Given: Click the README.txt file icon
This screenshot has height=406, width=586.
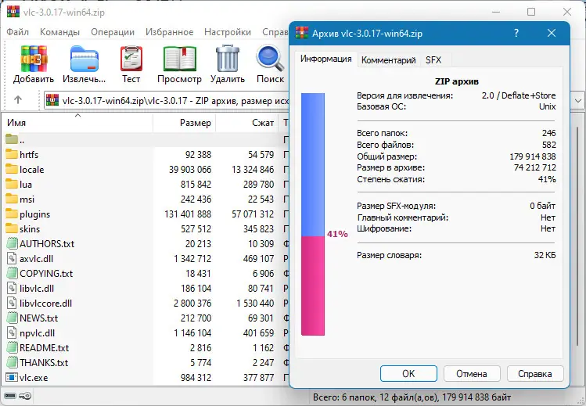Looking at the screenshot, I should [x=12, y=348].
